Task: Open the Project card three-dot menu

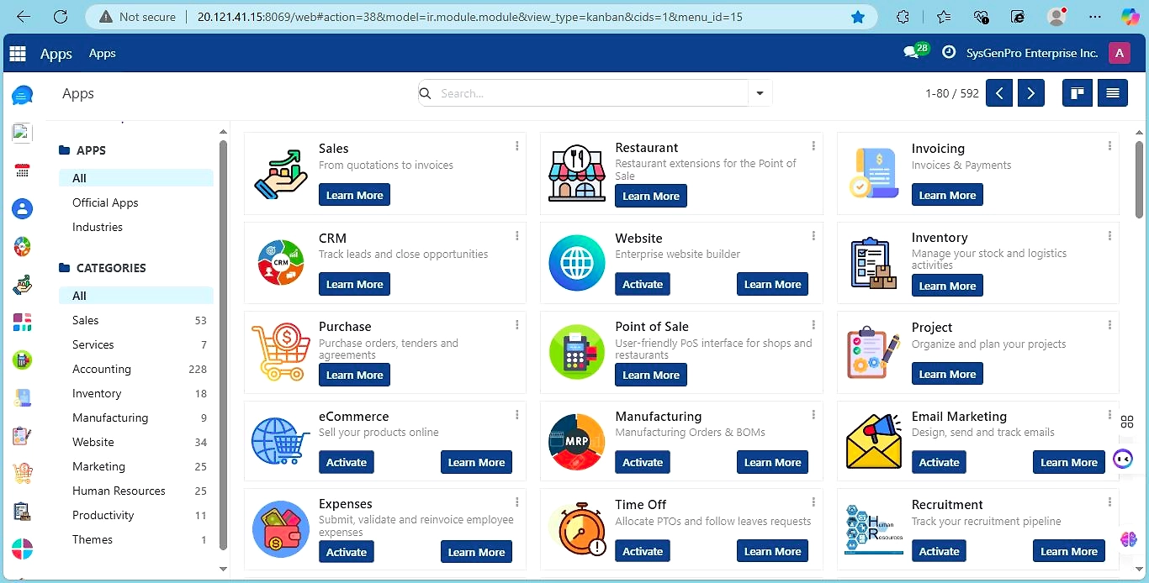Action: (x=1109, y=325)
